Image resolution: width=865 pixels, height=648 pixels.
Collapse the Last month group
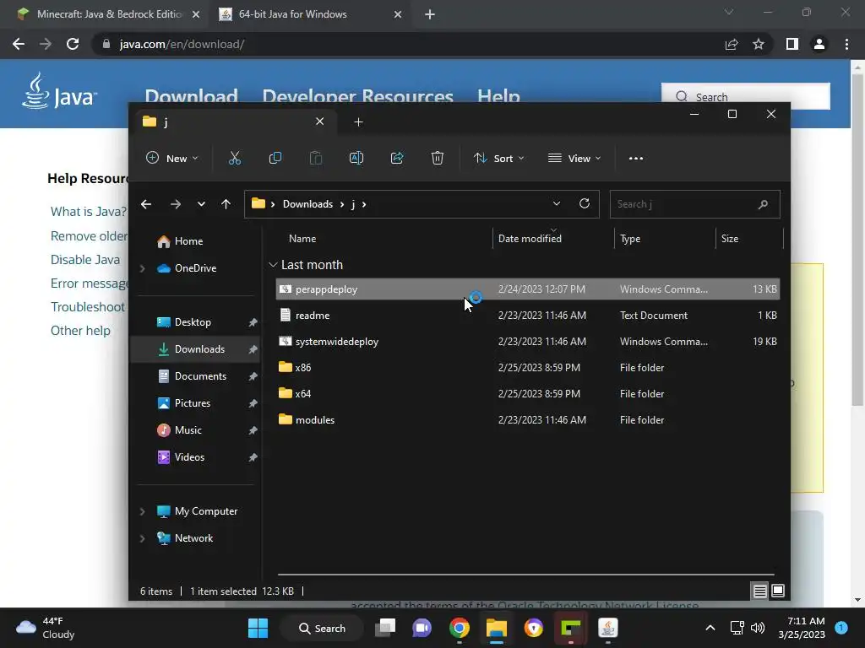273,265
